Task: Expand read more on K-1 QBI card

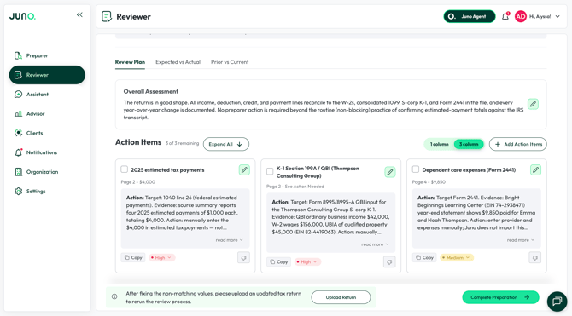Action: pyautogui.click(x=375, y=244)
